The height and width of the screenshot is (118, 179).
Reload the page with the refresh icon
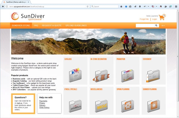pyautogui.click(x=87, y=7)
